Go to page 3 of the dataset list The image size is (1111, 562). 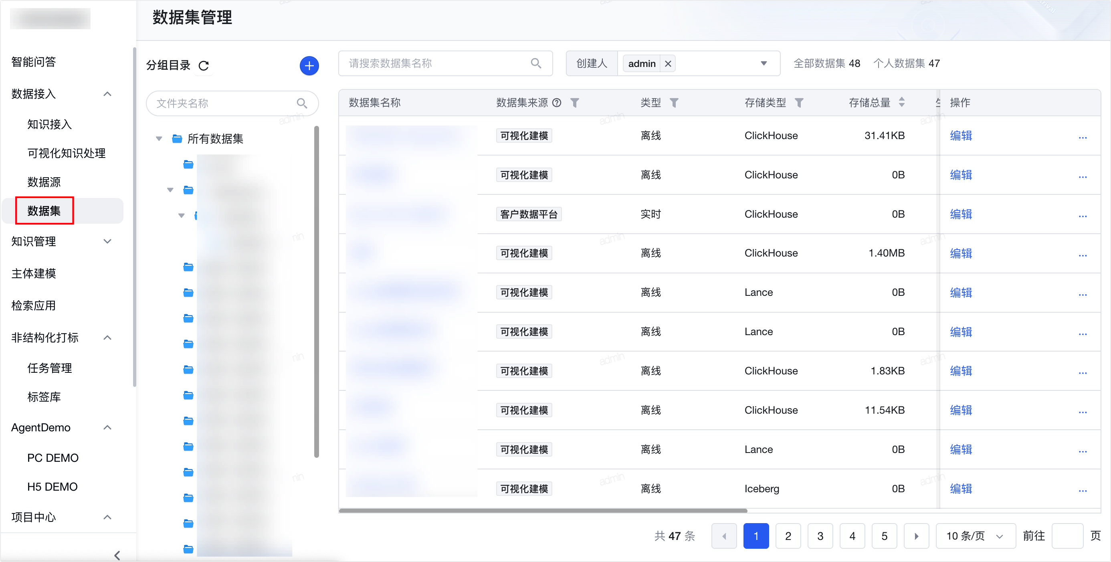coord(820,536)
